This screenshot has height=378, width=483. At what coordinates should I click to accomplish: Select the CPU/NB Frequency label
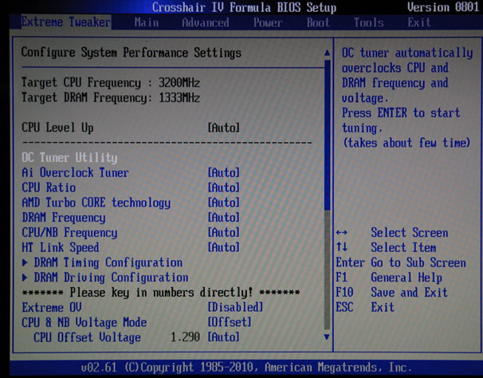click(69, 233)
